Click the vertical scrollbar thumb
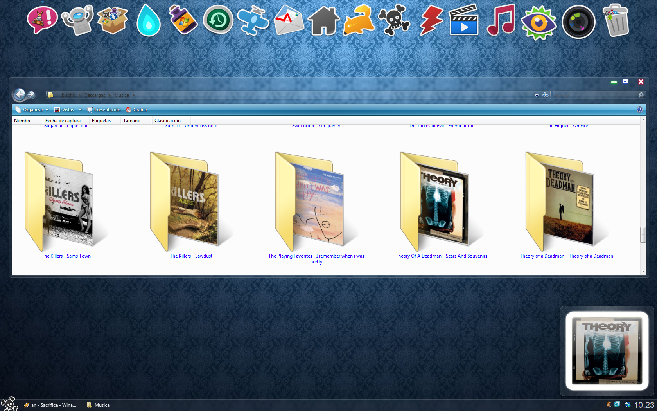This screenshot has height=411, width=657. click(643, 235)
